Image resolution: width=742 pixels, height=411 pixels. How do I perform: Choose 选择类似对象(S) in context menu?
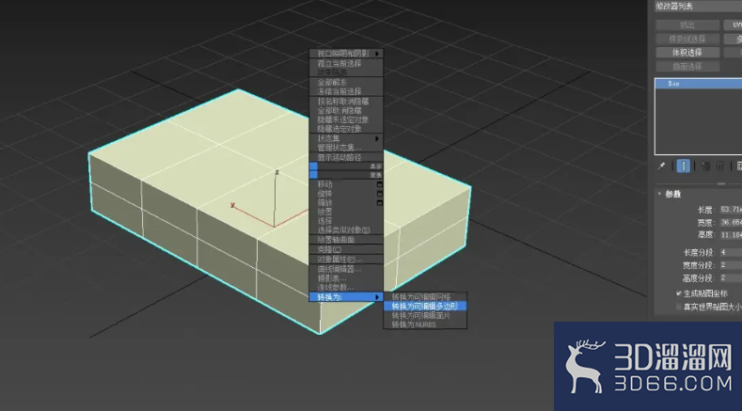[346, 230]
